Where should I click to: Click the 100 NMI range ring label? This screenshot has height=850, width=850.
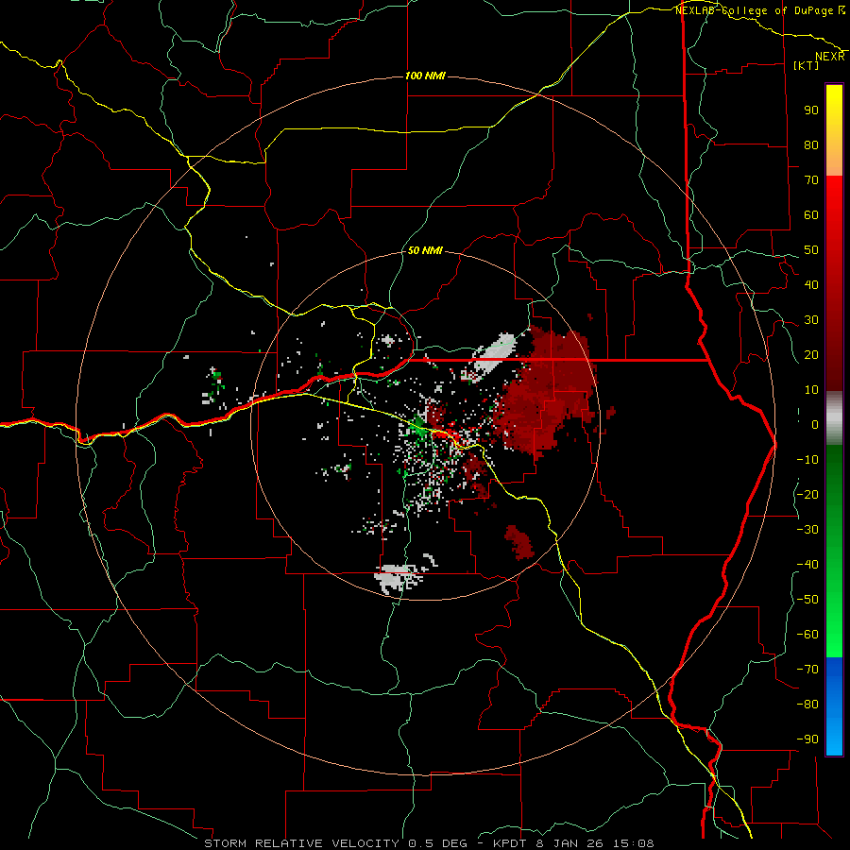425,76
